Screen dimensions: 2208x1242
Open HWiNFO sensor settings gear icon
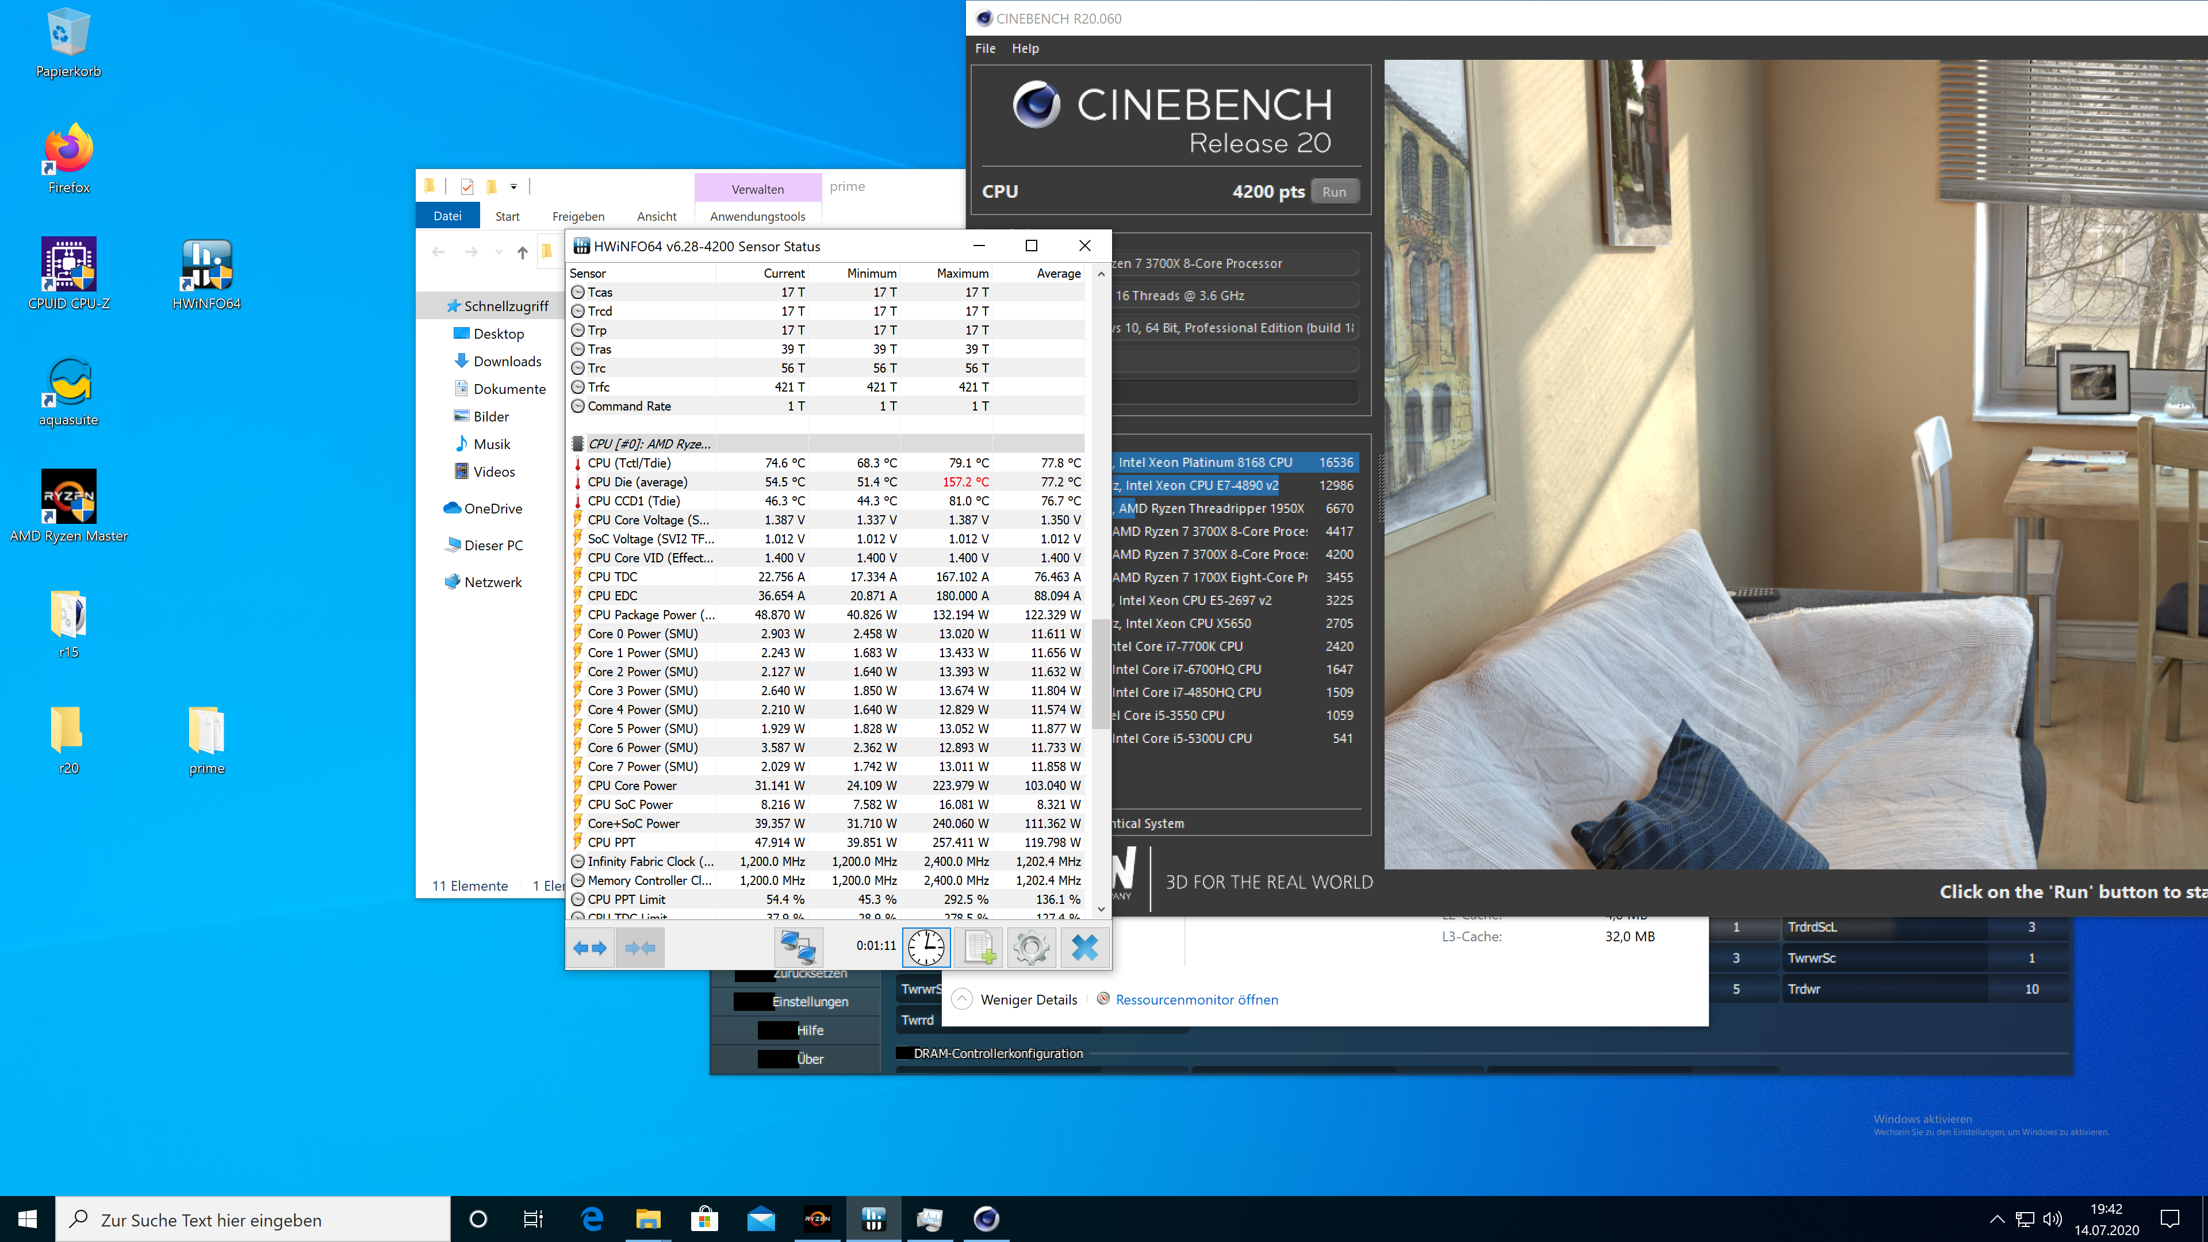1031,947
